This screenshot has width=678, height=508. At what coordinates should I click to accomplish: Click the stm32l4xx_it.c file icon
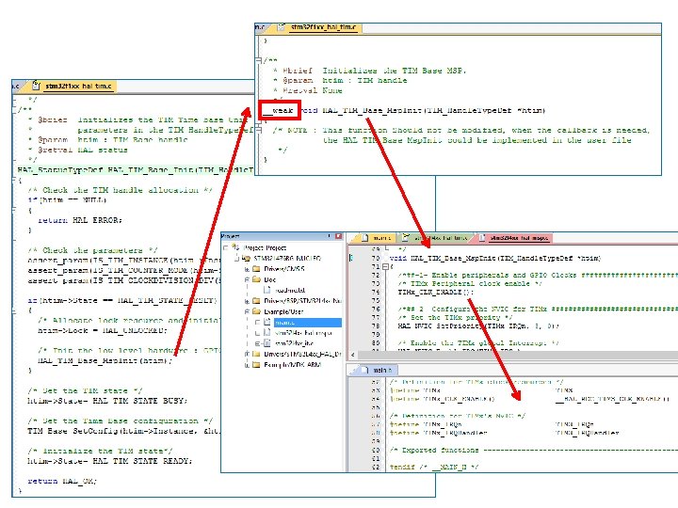[267, 343]
